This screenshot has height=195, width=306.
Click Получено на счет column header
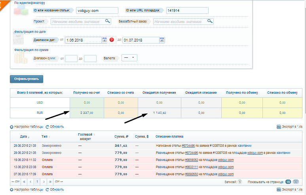87,93
